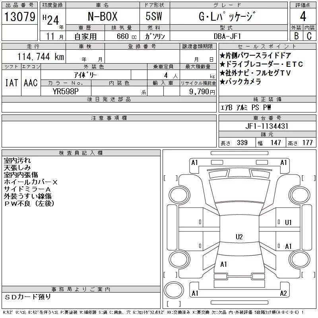Click the chassis number JF1-1134431
Image resolution: width=318 pixels, height=318 pixels.
pyautogui.click(x=267, y=126)
